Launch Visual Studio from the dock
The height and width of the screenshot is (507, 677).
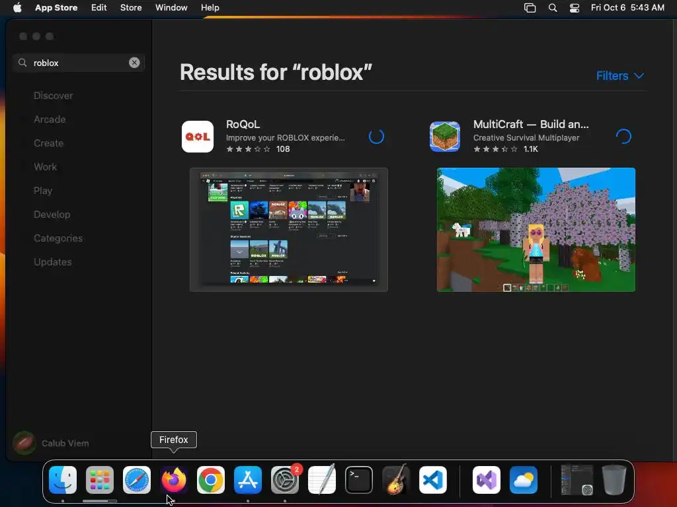coord(487,480)
